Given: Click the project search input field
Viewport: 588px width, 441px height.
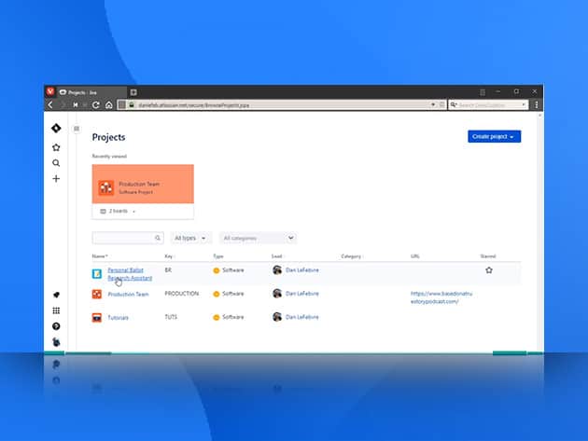Looking at the screenshot, I should tap(123, 239).
